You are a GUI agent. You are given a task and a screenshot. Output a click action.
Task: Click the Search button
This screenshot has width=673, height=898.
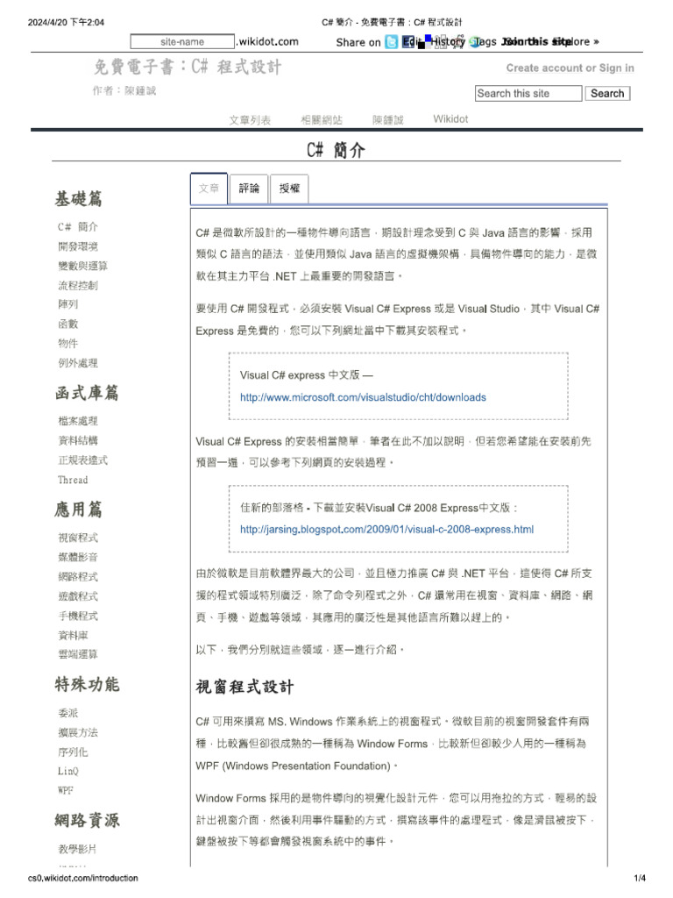point(607,93)
